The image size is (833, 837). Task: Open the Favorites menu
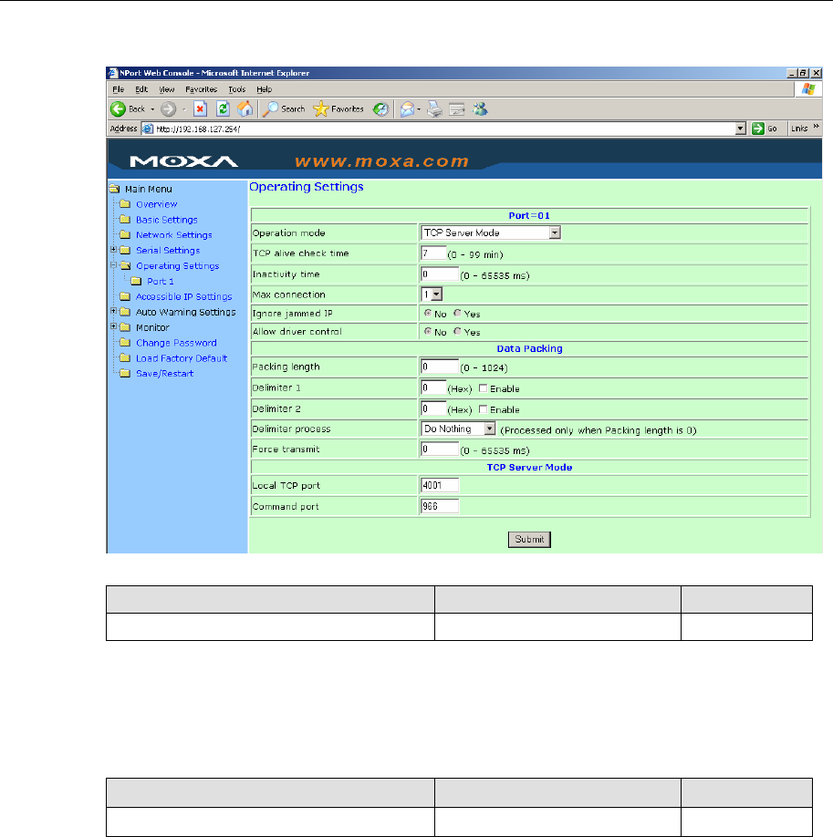(201, 89)
